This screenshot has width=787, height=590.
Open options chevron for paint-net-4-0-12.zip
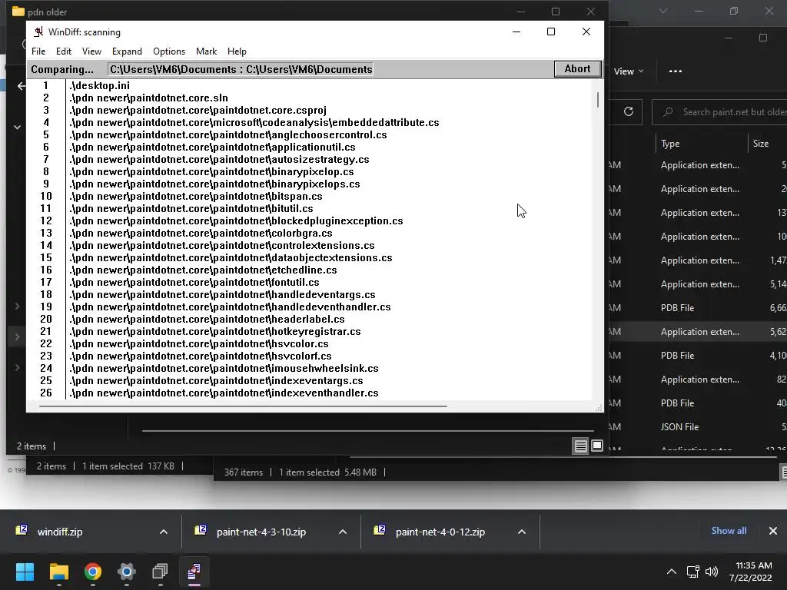pyautogui.click(x=522, y=532)
